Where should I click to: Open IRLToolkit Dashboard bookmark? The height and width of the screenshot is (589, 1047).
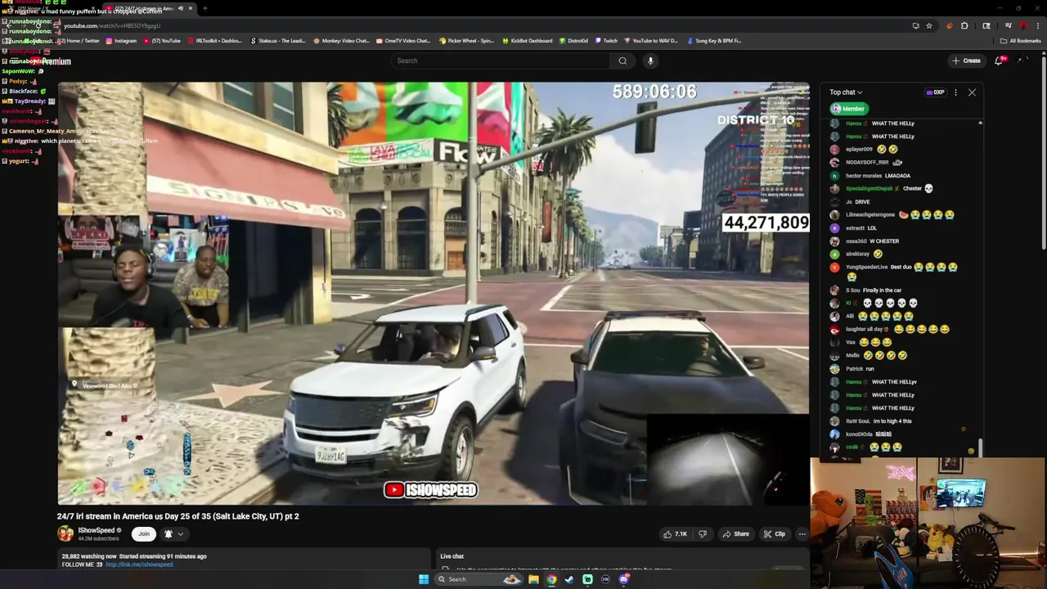(214, 41)
